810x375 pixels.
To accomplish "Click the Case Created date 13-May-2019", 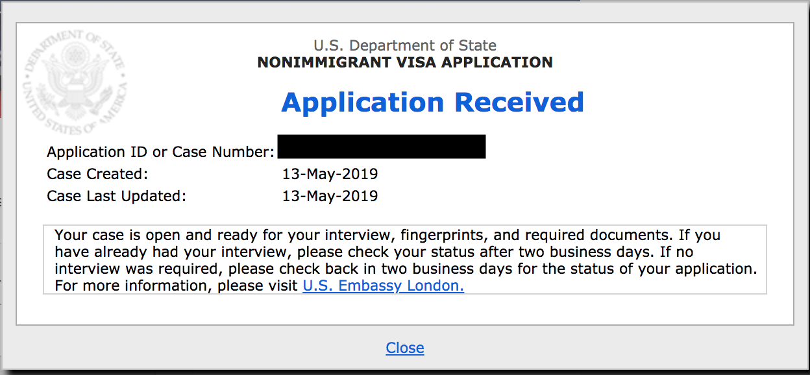I will [x=330, y=174].
